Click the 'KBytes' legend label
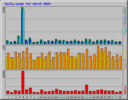 coord(125,90)
